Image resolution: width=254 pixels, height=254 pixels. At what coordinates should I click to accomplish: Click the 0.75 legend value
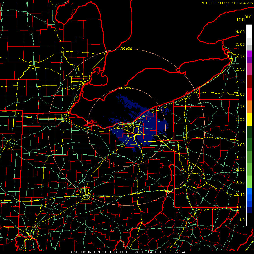pyautogui.click(x=240, y=157)
